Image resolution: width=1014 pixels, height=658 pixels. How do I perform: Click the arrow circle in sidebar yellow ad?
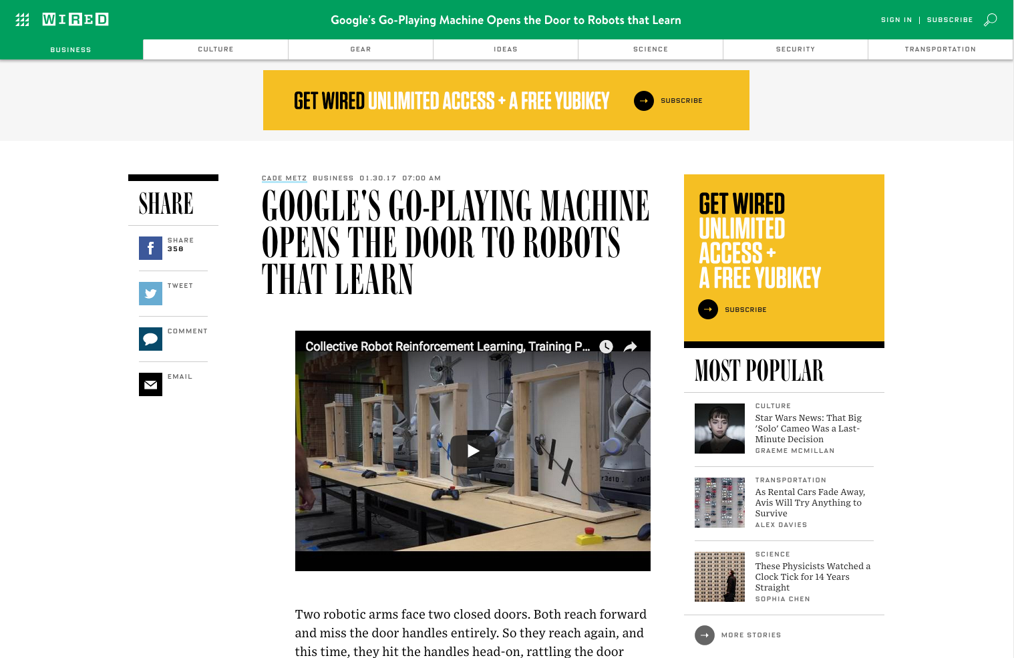pyautogui.click(x=708, y=309)
